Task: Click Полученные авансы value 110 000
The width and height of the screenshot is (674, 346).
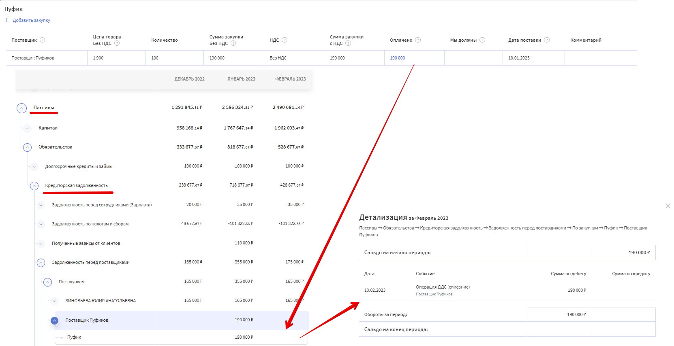Action: pyautogui.click(x=244, y=243)
